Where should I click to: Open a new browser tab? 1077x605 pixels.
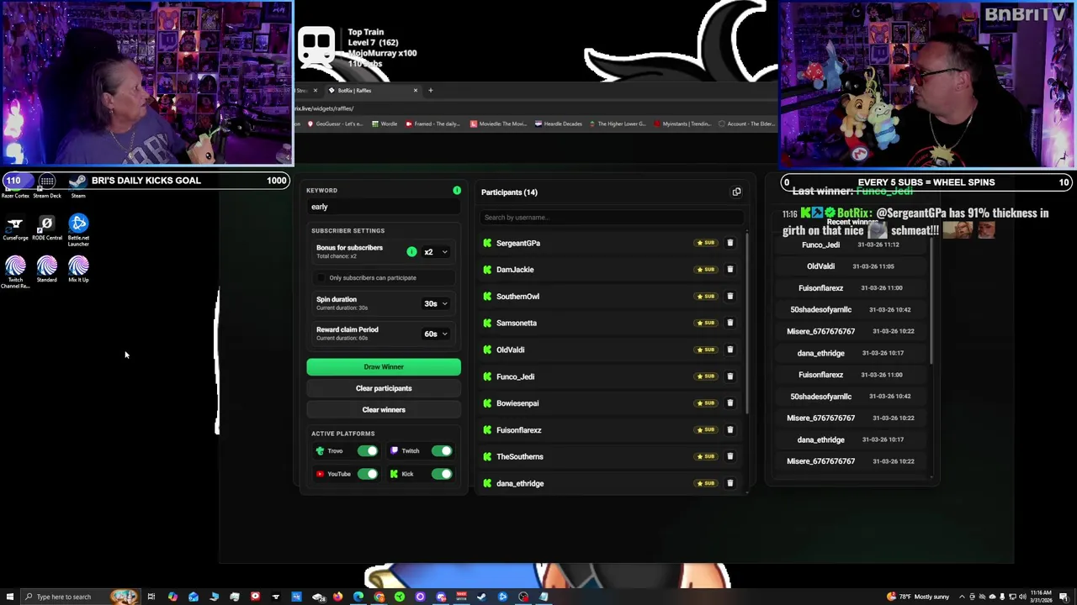430,90
